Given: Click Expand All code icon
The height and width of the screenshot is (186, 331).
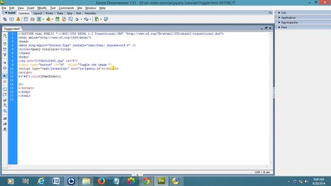Looking at the screenshot, I should [x=5, y=55].
